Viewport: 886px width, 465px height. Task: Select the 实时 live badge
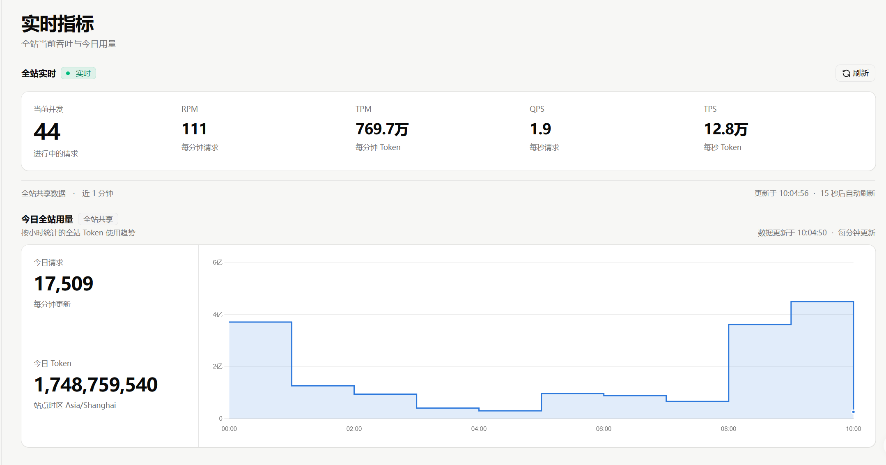[x=78, y=73]
